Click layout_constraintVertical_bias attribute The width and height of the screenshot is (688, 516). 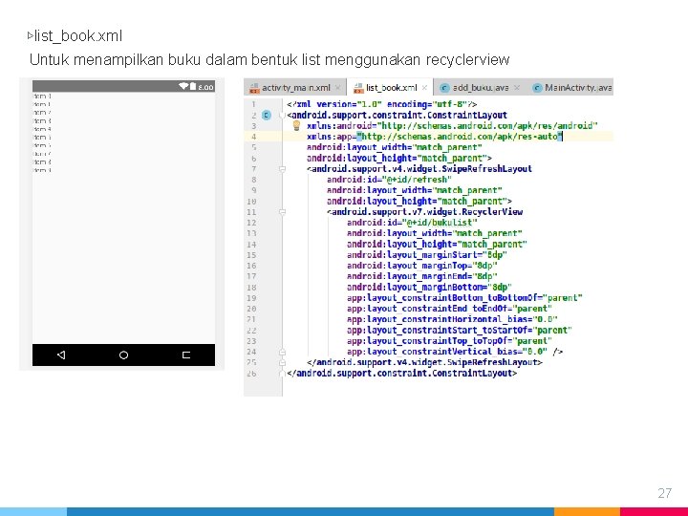tap(447, 352)
